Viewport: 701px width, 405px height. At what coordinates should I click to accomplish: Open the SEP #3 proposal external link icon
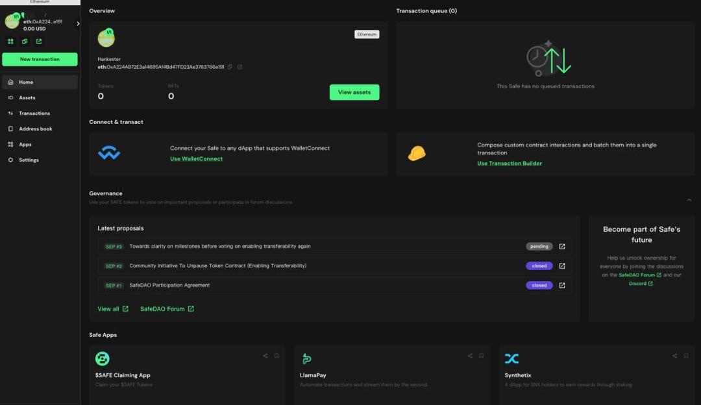coord(562,246)
